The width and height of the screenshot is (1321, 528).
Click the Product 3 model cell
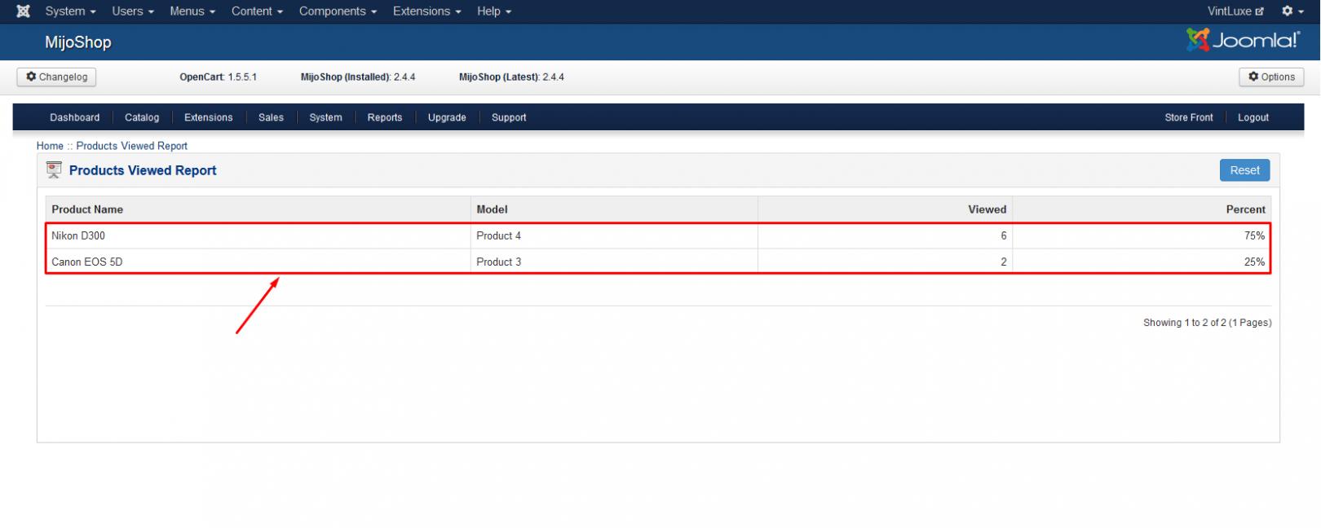614,262
